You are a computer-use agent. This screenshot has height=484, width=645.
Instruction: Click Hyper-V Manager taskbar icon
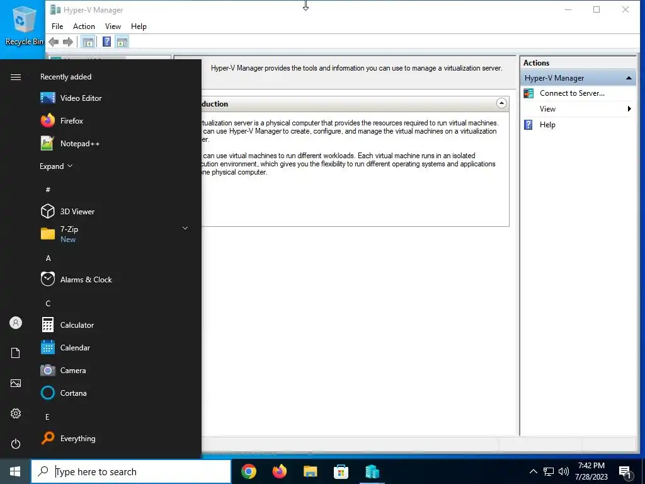(x=372, y=471)
